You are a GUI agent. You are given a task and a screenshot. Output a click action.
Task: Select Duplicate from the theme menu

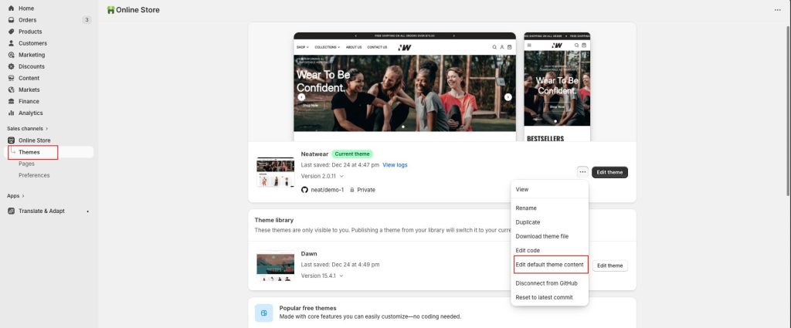coord(528,222)
